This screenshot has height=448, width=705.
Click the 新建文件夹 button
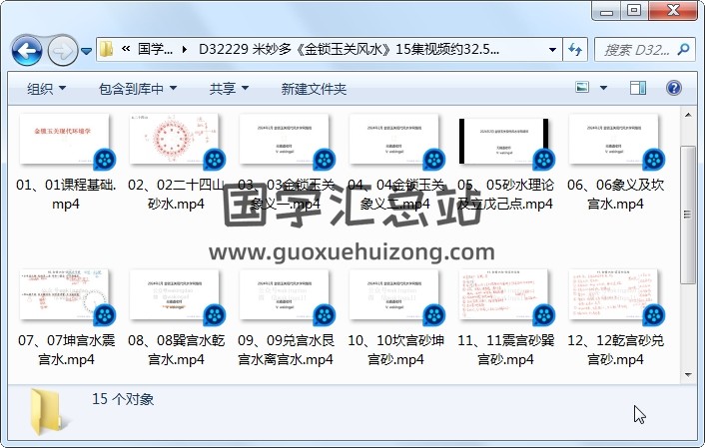point(314,89)
